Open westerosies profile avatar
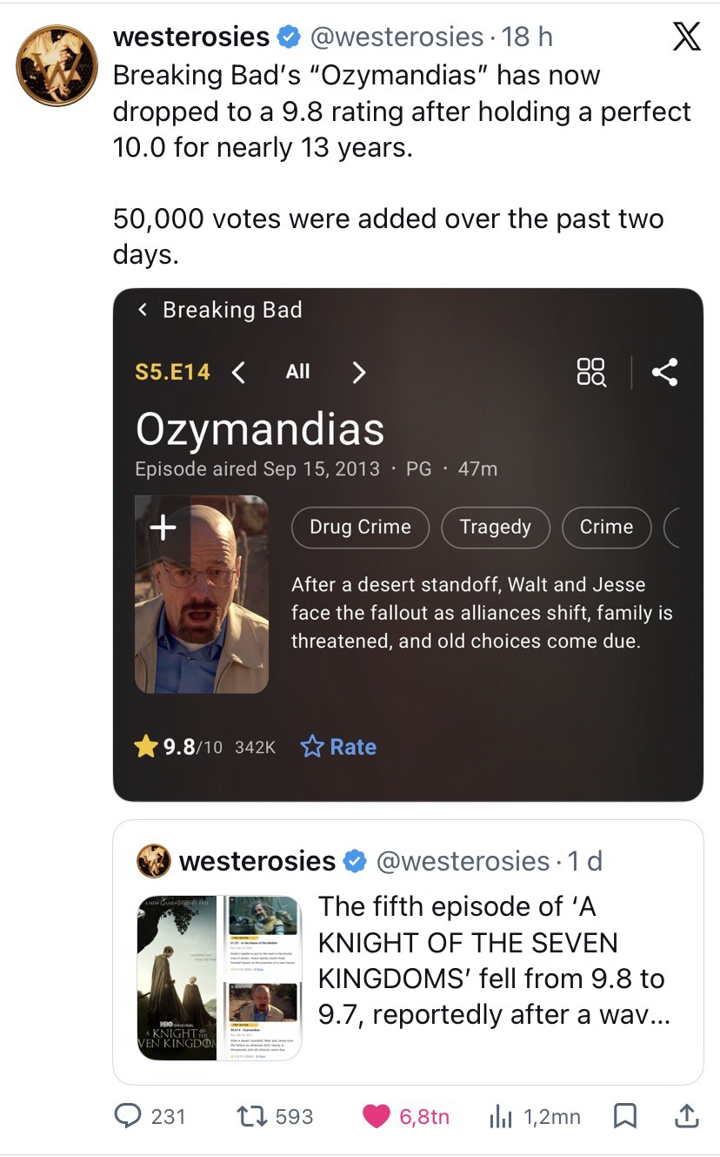 pos(57,65)
